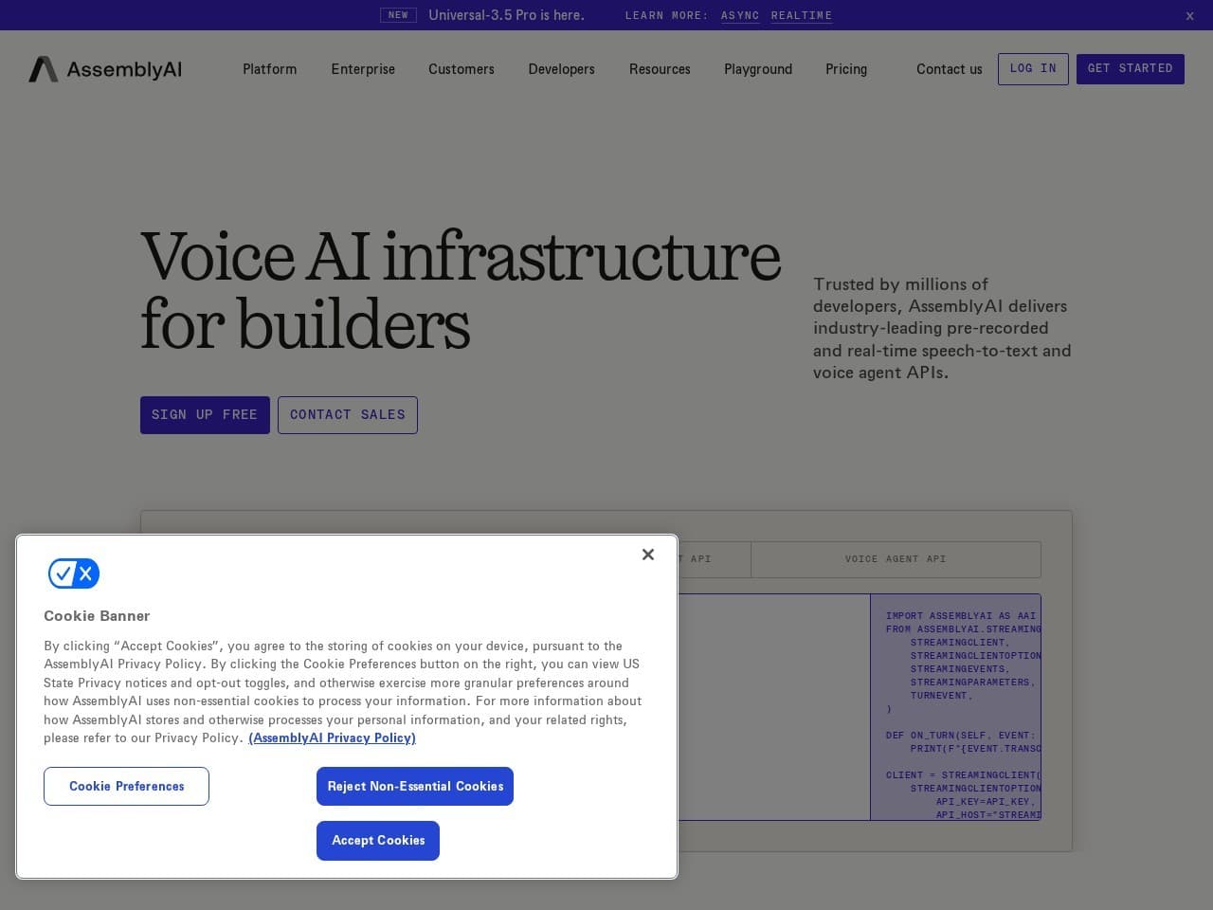
Task: Close the cookie banner with the X
Action: pyautogui.click(x=648, y=555)
